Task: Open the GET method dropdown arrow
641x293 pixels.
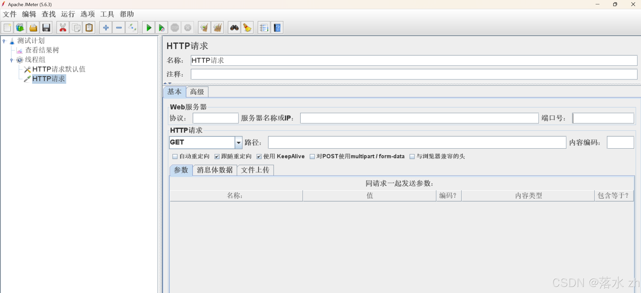Action: coord(238,143)
